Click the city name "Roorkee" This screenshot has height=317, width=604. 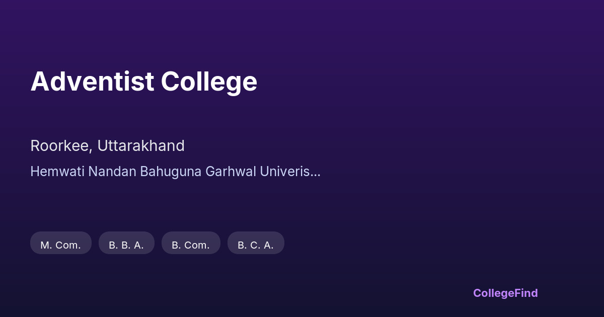(x=60, y=146)
